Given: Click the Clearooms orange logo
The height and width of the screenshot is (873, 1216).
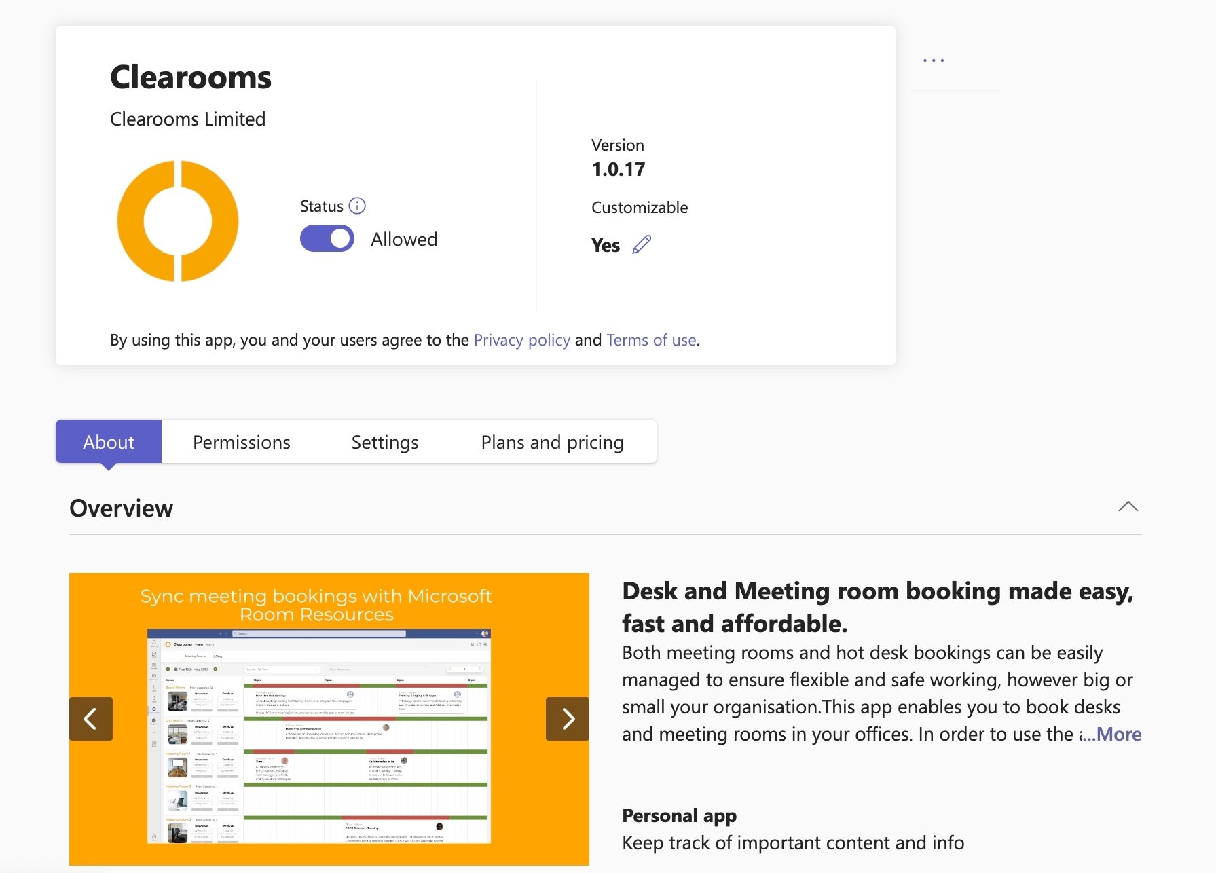Looking at the screenshot, I should pyautogui.click(x=178, y=221).
